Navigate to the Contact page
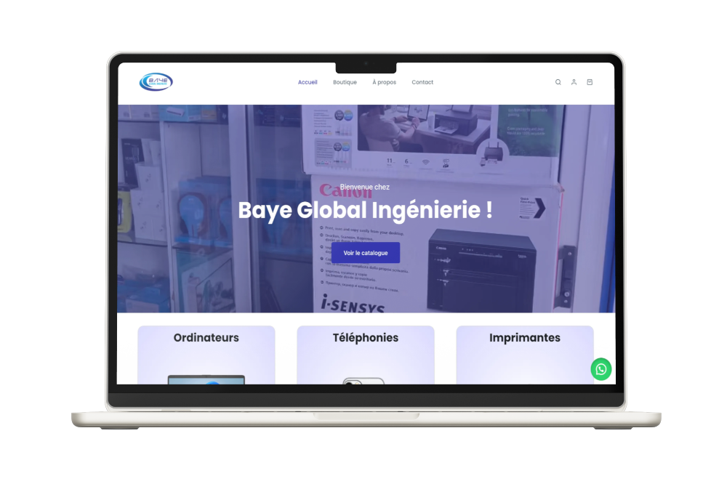 [422, 82]
